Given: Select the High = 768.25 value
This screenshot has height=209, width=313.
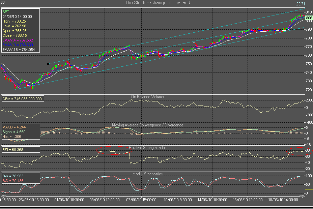Looking at the screenshot, I should (x=14, y=21).
